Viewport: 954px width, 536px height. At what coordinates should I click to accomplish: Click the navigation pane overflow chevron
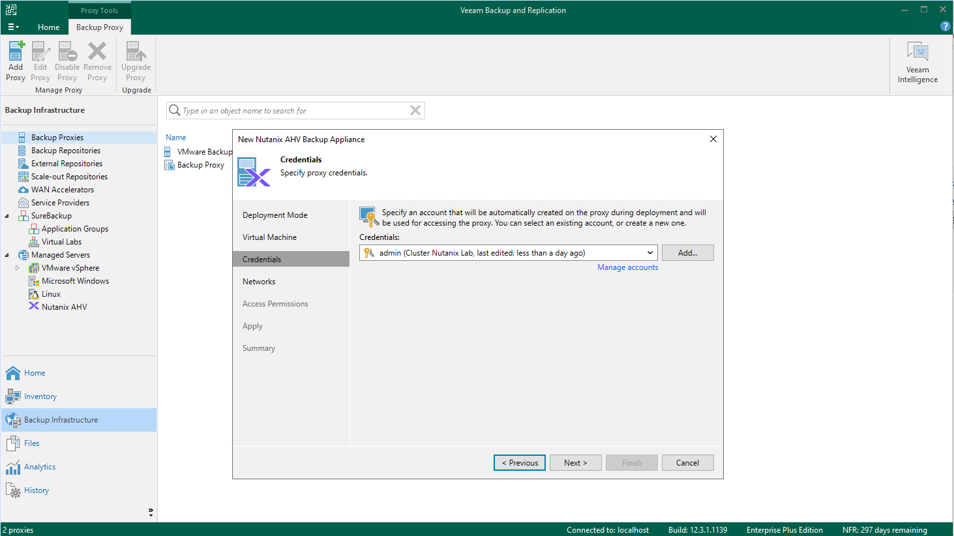[151, 513]
